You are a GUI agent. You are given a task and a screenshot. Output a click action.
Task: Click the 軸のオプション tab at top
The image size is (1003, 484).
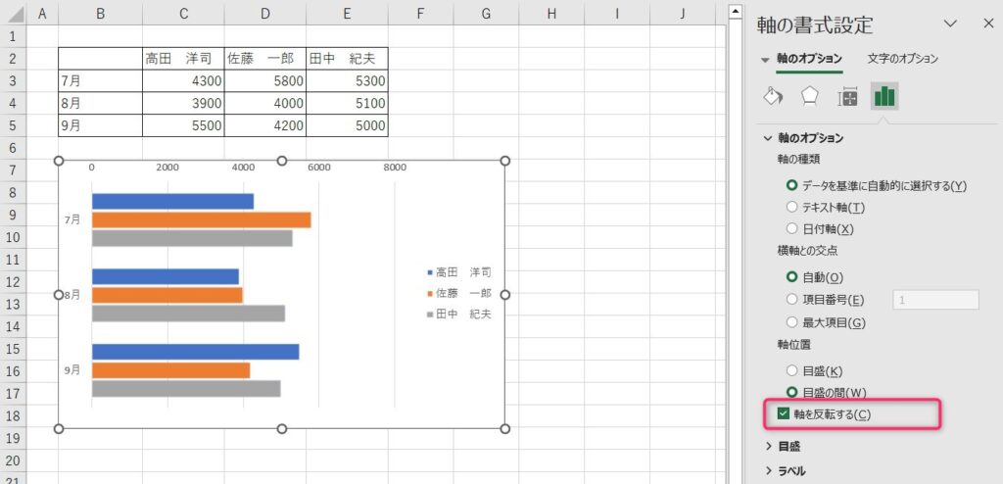click(809, 59)
